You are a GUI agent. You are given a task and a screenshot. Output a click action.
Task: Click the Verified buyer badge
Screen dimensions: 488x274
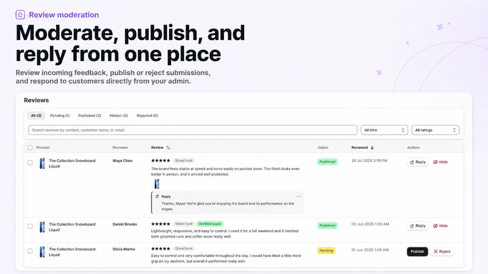[210, 223]
